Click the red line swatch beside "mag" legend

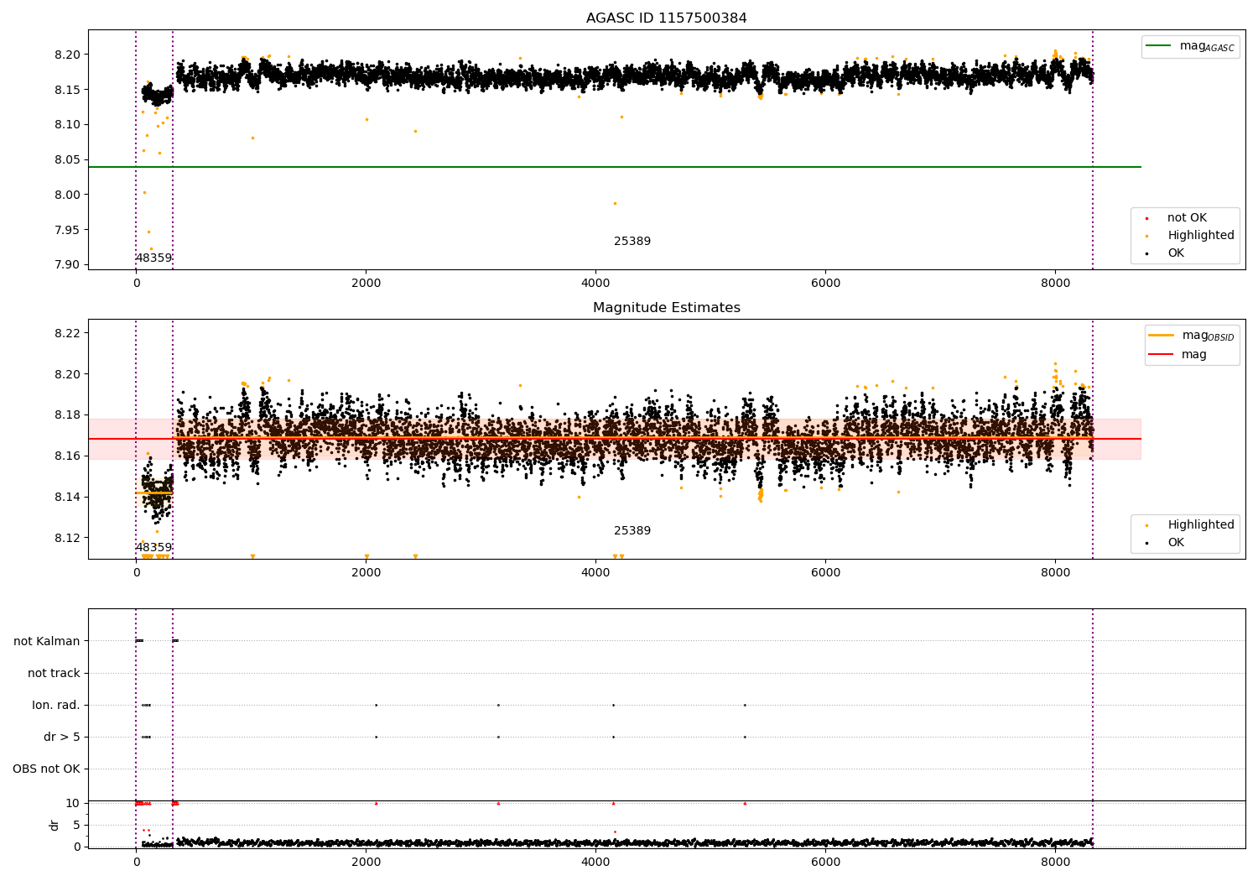[1162, 355]
